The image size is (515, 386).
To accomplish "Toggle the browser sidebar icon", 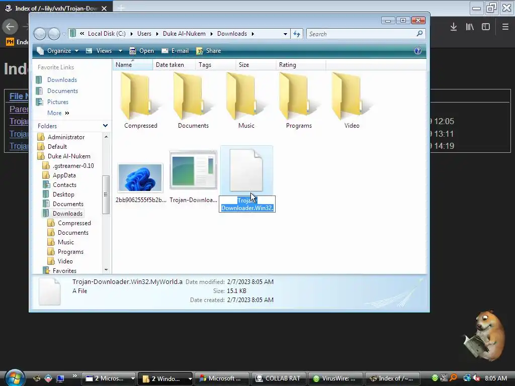I will tap(486, 27).
